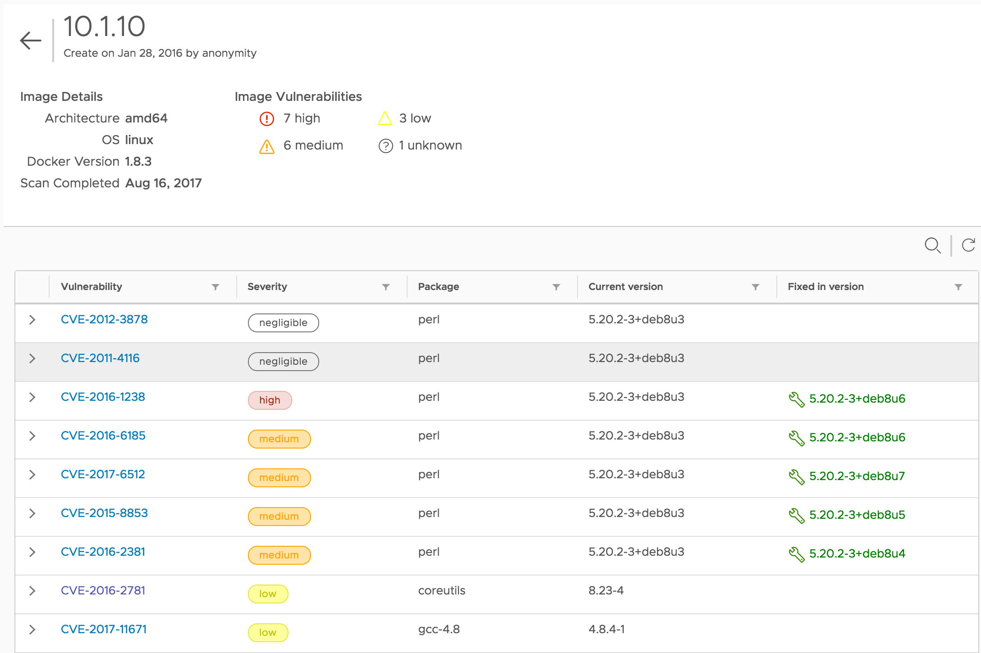Open the CVE-2011-4116 link
The image size is (981, 653).
click(x=100, y=358)
